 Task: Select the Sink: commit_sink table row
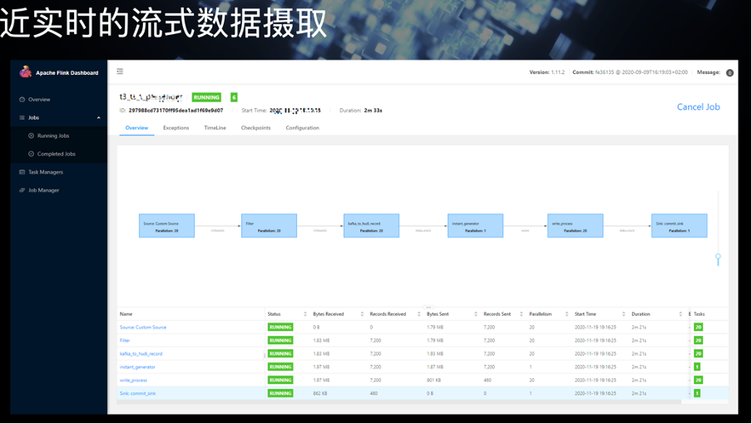[423, 393]
